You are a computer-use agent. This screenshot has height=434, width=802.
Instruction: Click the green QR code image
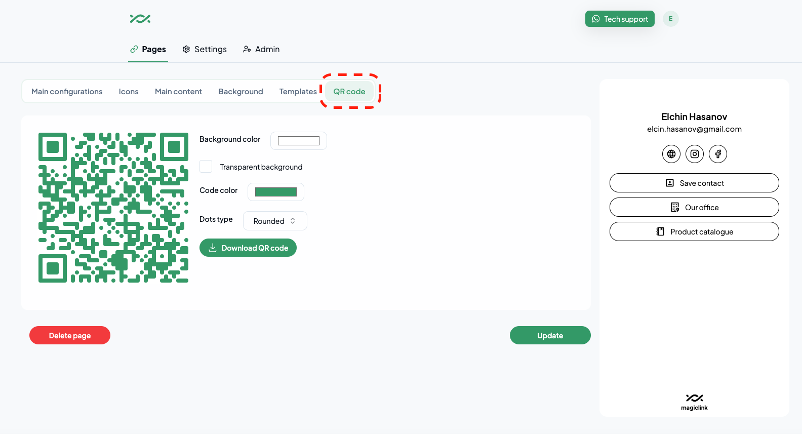(113, 208)
